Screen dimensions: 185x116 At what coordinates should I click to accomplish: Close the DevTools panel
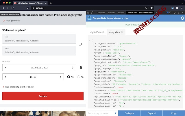click(183, 13)
